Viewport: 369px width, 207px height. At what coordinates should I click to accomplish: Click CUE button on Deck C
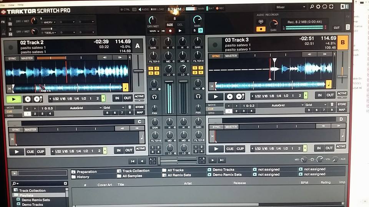coord(30,152)
